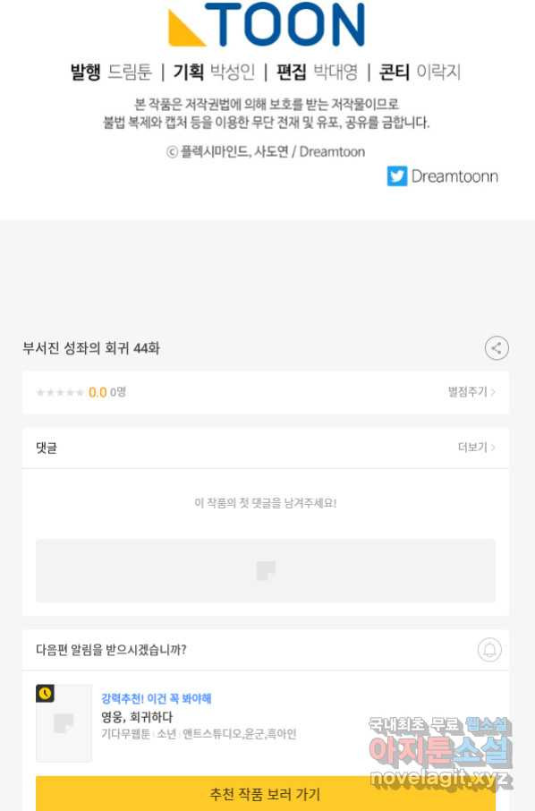Click the 추천 작품 보러 가기 button

(x=265, y=793)
